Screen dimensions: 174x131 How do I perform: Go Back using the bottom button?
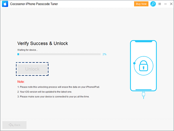click(14, 125)
